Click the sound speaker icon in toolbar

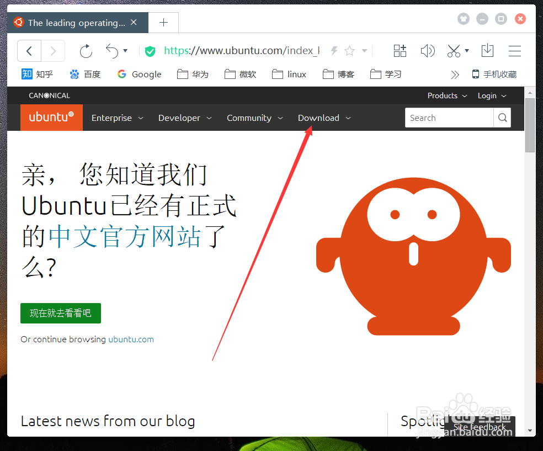427,51
